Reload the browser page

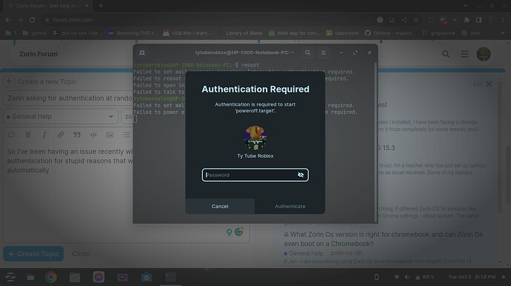[32, 20]
